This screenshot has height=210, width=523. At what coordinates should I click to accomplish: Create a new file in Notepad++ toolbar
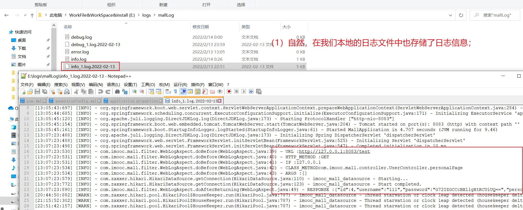(x=23, y=92)
